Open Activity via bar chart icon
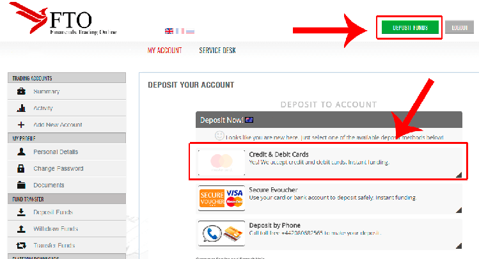Image resolution: width=479 pixels, height=259 pixels. click(21, 108)
